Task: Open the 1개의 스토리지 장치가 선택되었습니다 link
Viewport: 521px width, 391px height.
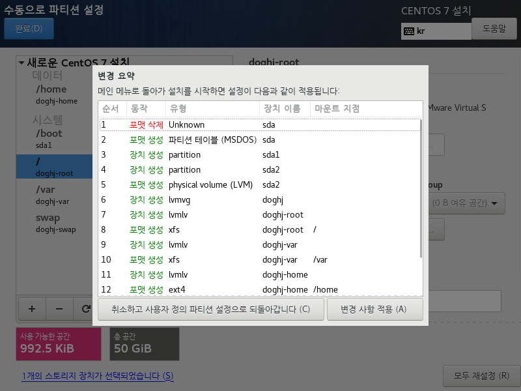Action: pyautogui.click(x=97, y=376)
